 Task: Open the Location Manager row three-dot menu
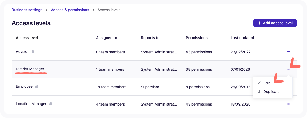[288, 104]
